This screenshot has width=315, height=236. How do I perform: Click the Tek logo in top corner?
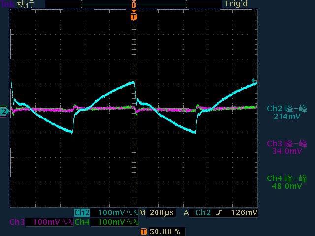7,4
